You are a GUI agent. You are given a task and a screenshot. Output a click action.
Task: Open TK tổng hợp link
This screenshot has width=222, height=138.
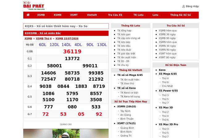pos(124,31)
